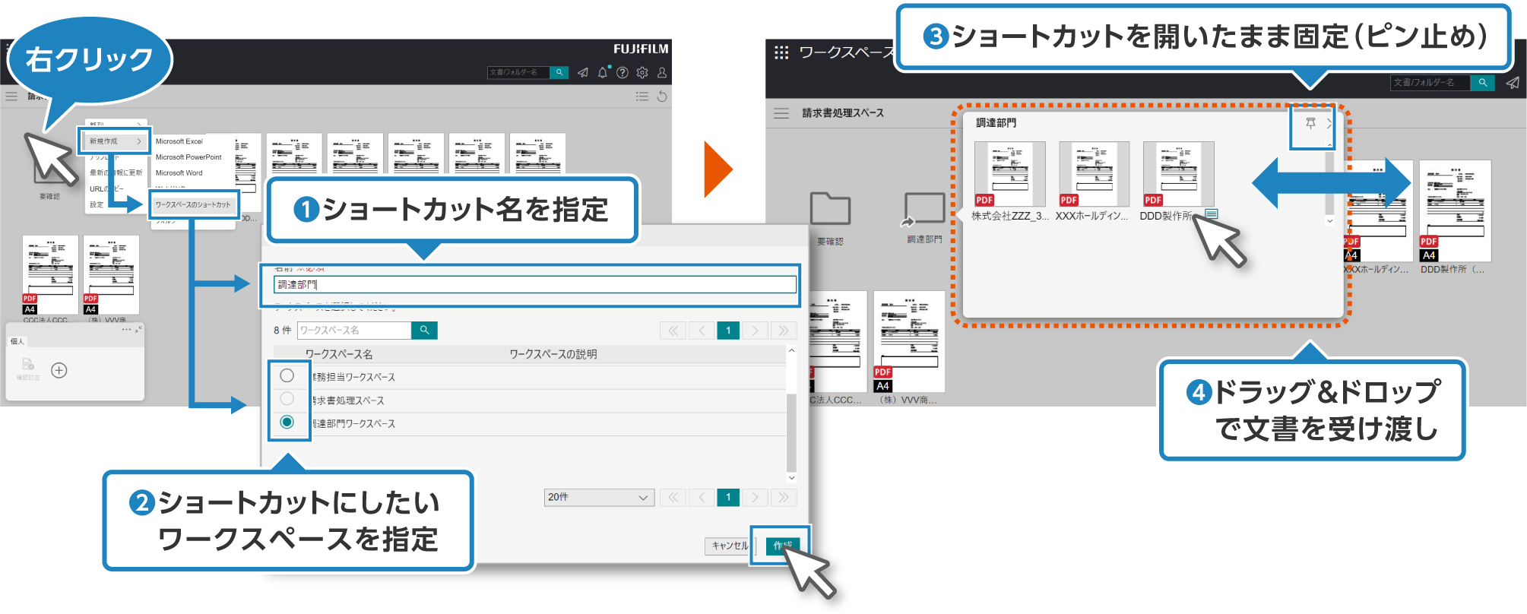Open the settings gear icon
The image size is (1527, 614).
[x=642, y=72]
